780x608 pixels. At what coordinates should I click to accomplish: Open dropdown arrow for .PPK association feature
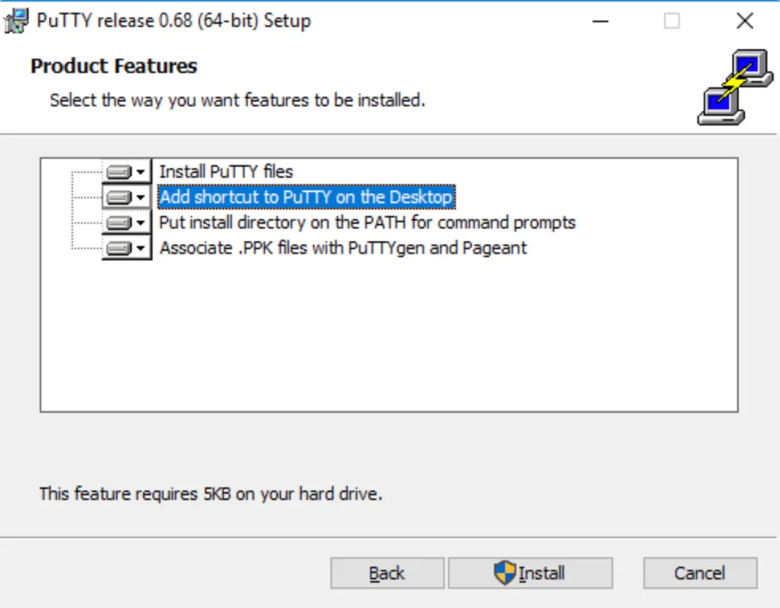(141, 248)
